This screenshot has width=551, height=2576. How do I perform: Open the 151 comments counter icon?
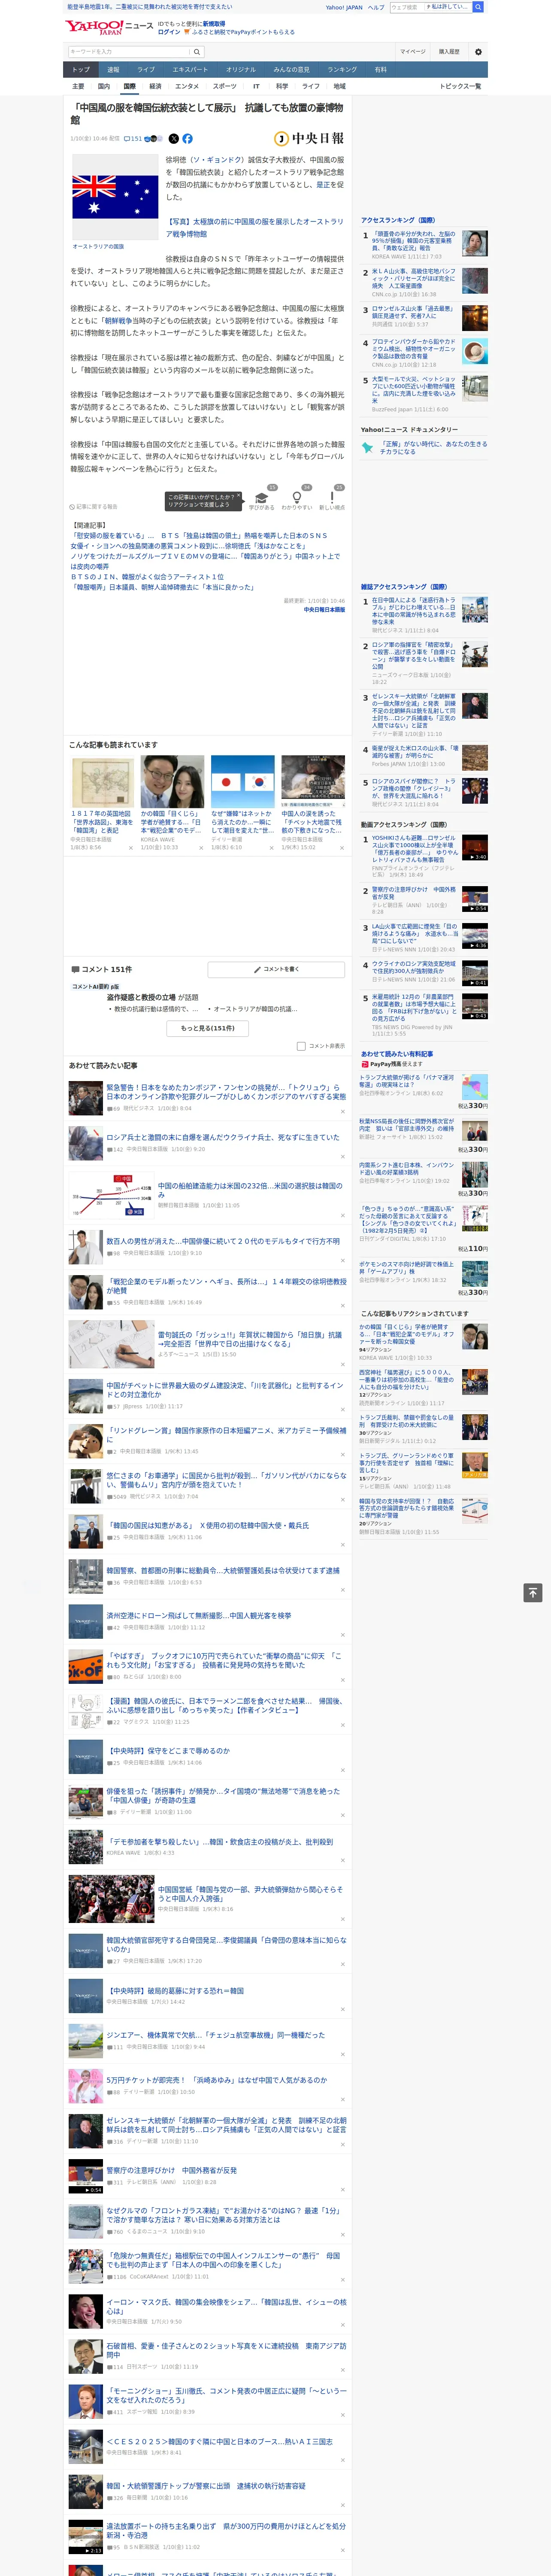pos(133,139)
